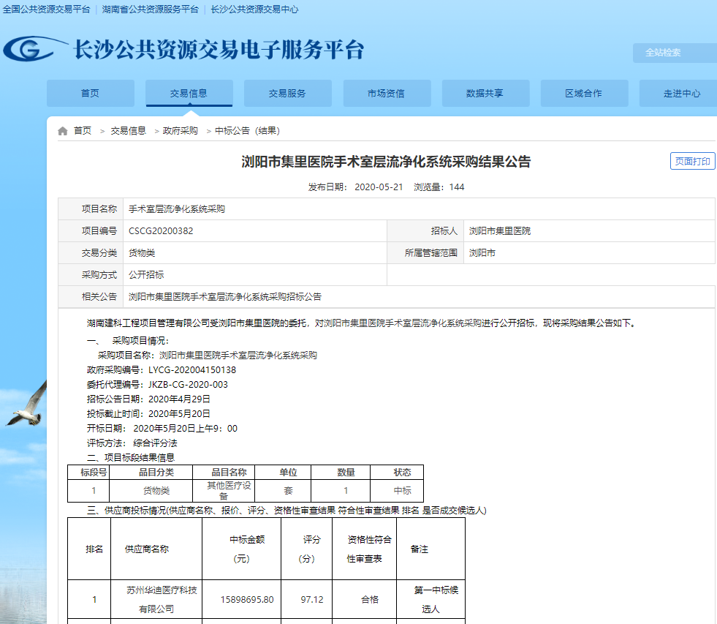Open 区域合作 navigation tab
Screen dimensions: 717x624
[x=584, y=94]
